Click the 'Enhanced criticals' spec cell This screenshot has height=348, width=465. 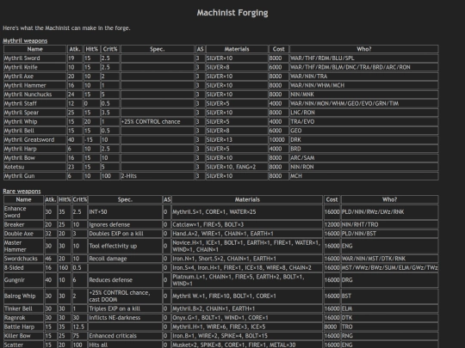(x=125, y=336)
